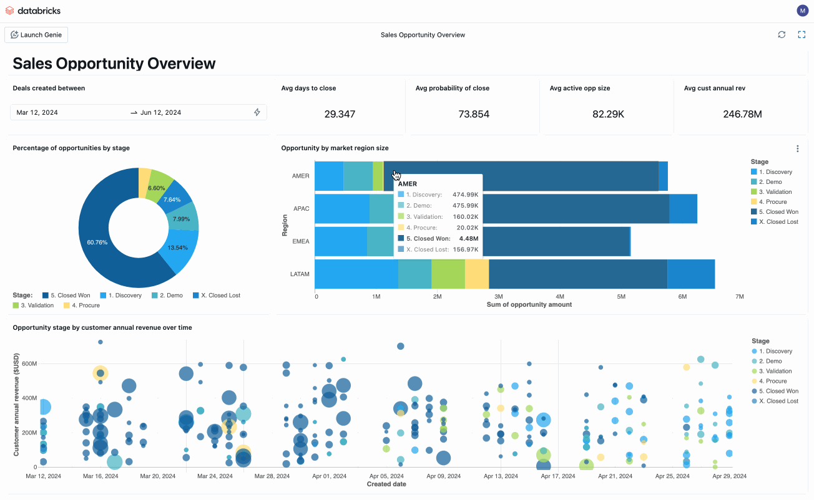The width and height of the screenshot is (814, 500).
Task: Toggle the '1. Discovery' stage in the bar chart legend
Action: (773, 171)
